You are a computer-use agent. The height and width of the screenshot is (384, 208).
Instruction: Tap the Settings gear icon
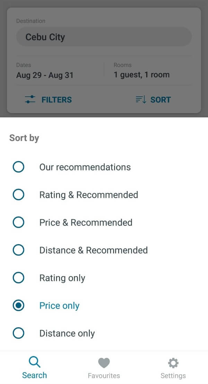tap(173, 363)
